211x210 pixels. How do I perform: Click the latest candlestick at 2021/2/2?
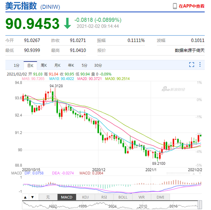click(x=201, y=136)
